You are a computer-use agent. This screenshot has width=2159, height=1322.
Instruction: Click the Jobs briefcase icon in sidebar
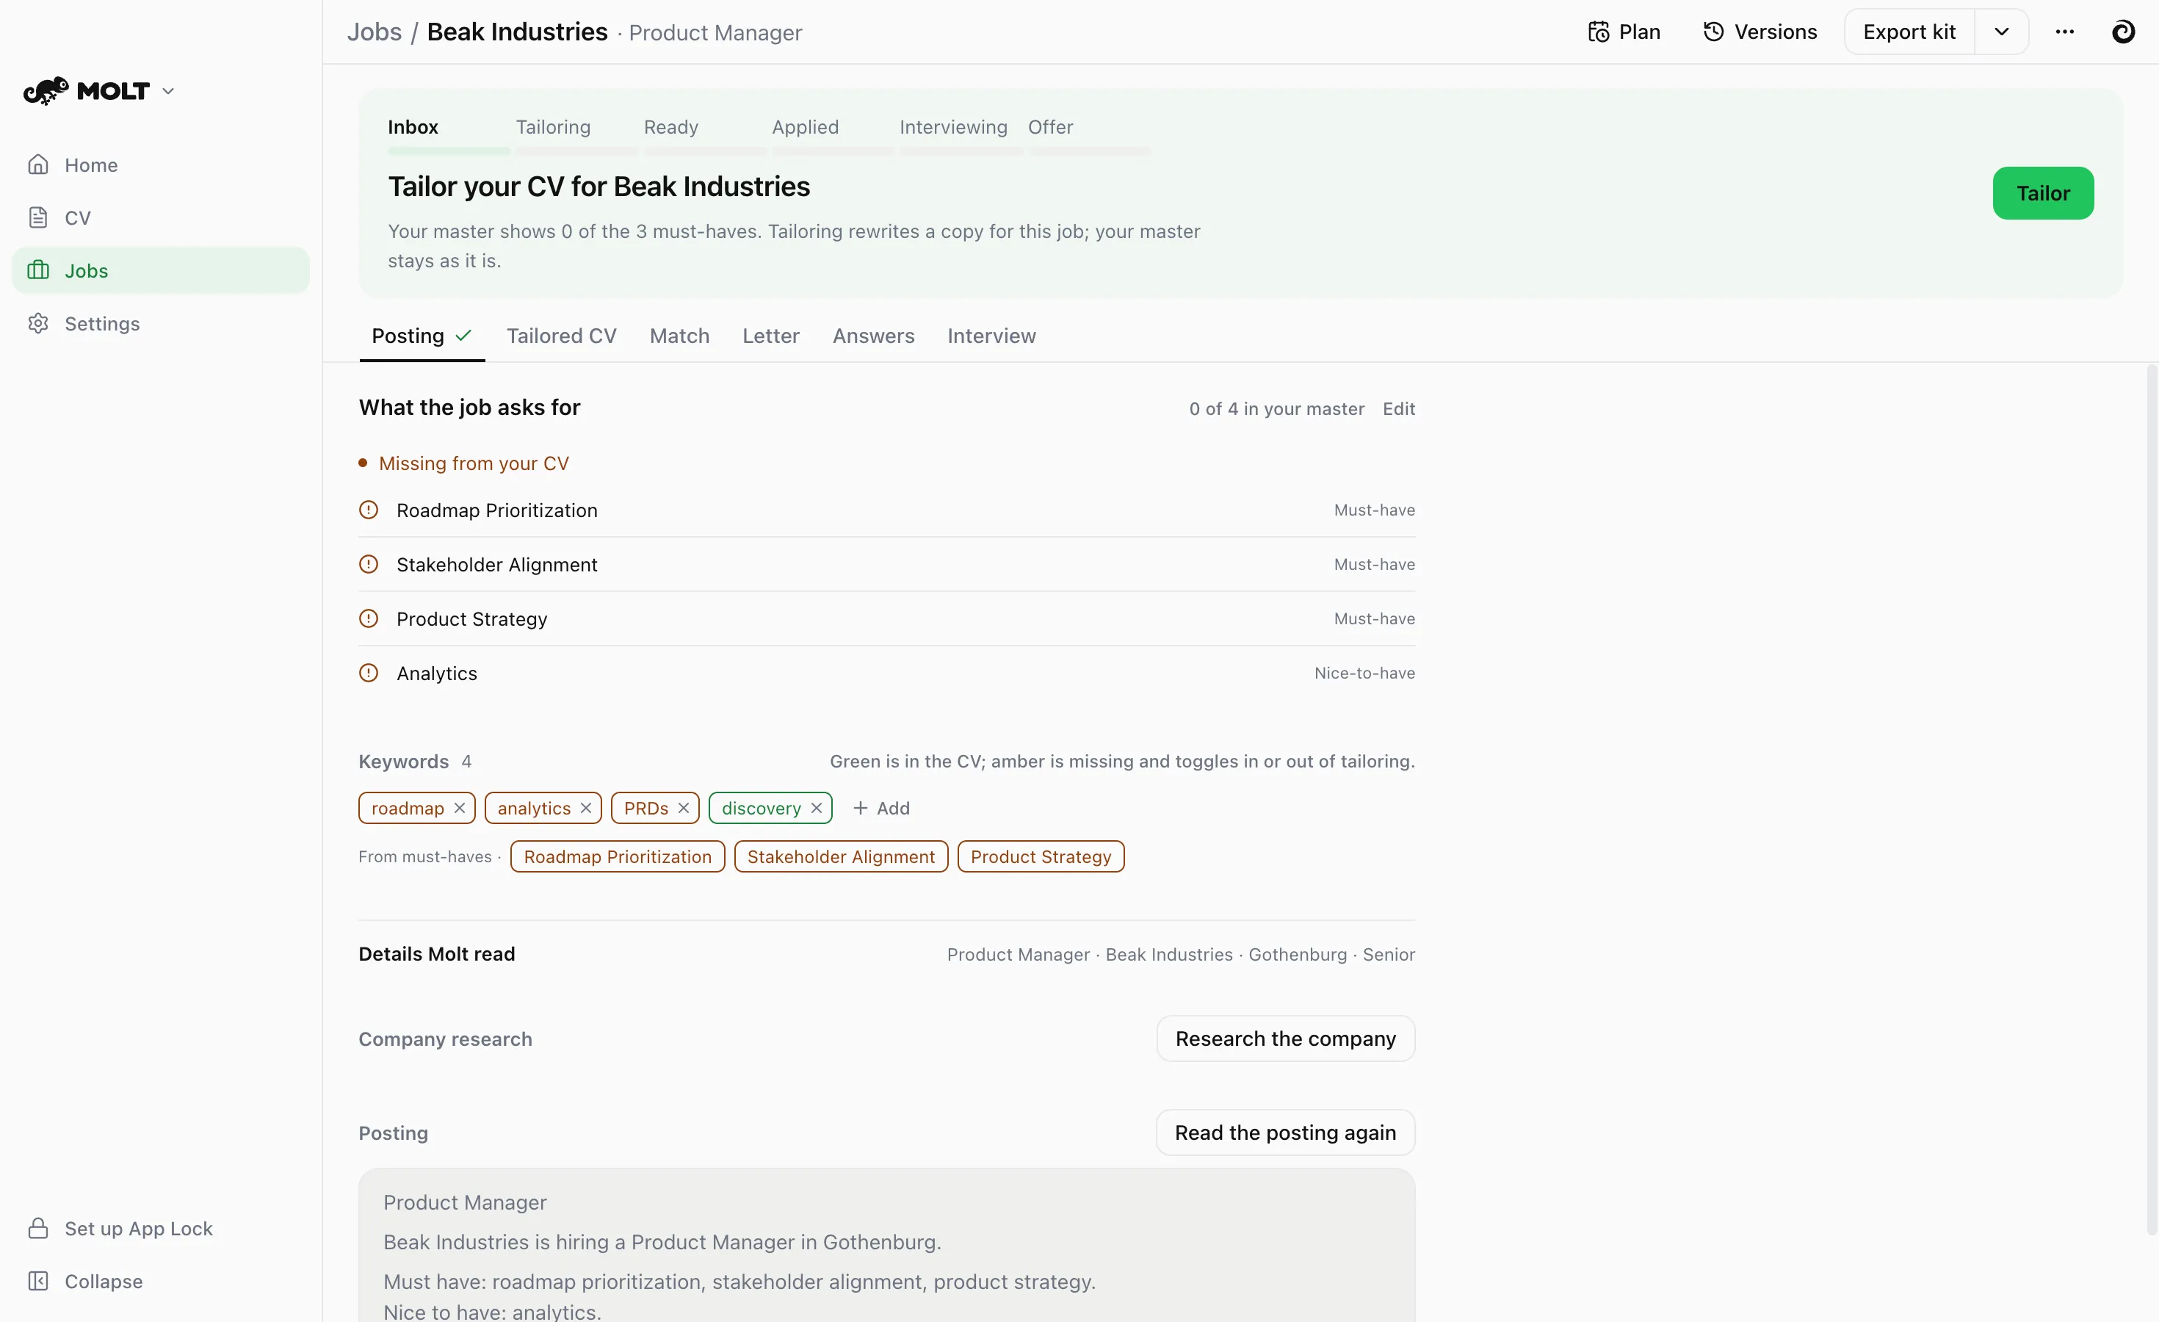point(37,270)
